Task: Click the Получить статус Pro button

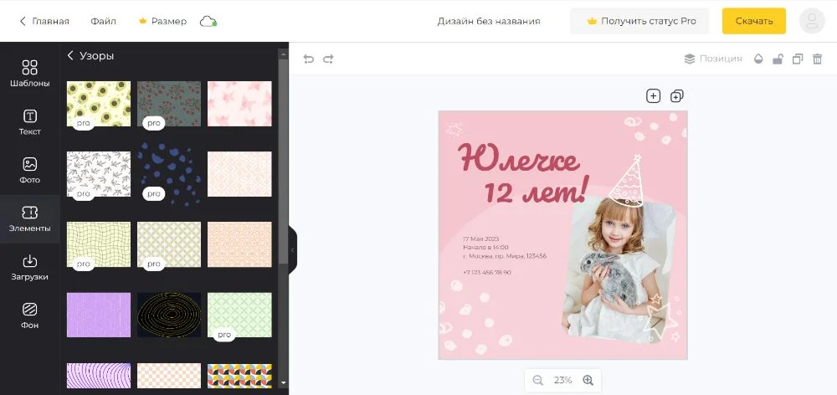Action: (639, 22)
